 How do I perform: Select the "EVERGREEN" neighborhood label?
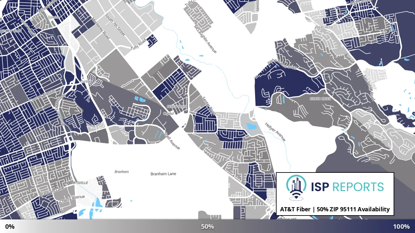pos(324,28)
